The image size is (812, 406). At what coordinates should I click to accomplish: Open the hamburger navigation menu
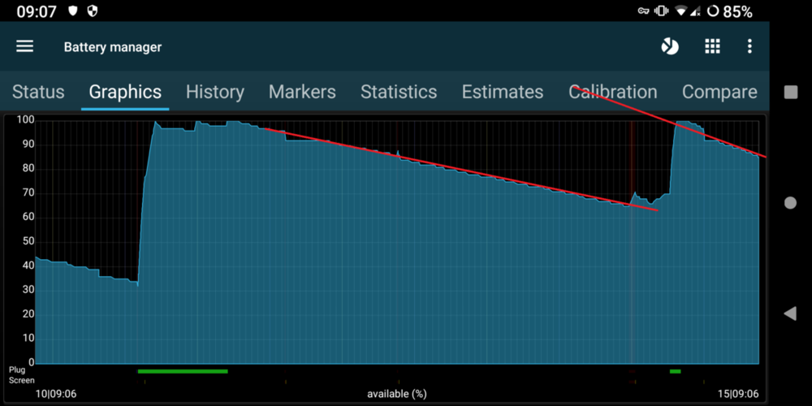point(25,46)
